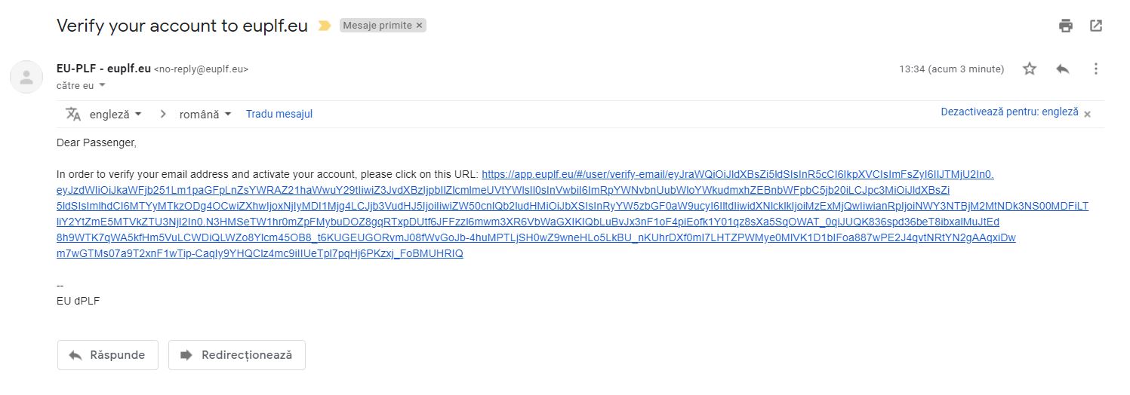The image size is (1130, 395).
Task: Click the 'Răspunde' button
Action: click(x=107, y=355)
